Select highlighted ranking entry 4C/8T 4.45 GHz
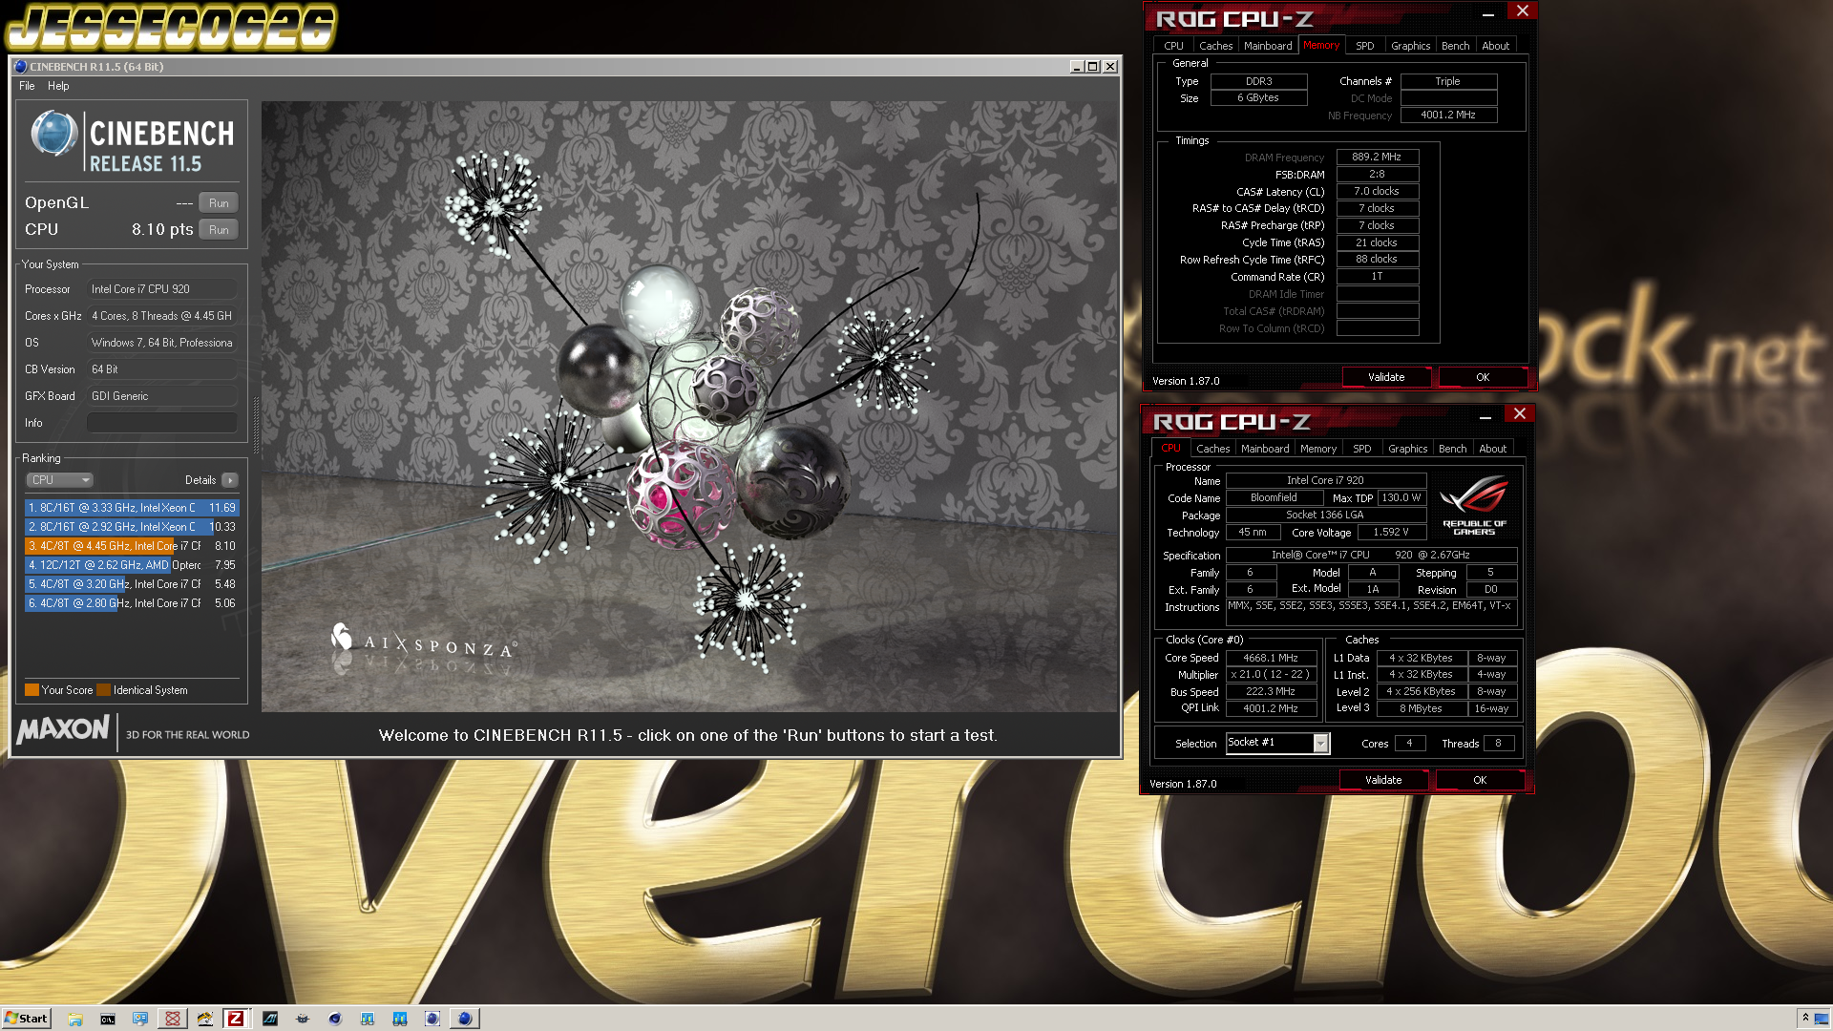The image size is (1833, 1031). (132, 546)
